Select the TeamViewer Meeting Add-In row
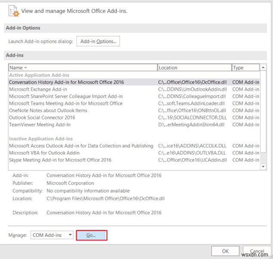273x259 pixels. click(x=134, y=125)
